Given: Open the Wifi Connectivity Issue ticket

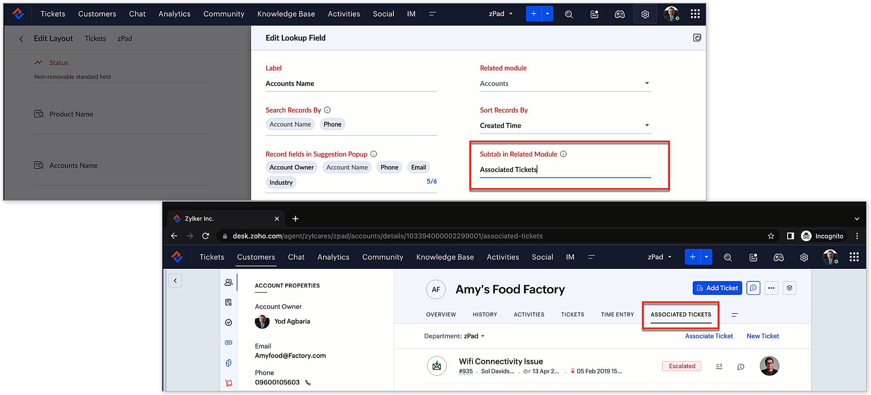Looking at the screenshot, I should click(x=501, y=361).
